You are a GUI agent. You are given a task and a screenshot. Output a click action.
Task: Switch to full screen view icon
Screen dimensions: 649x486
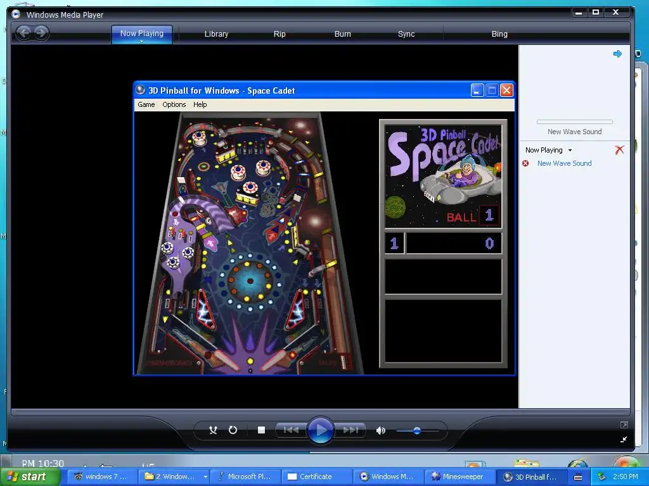click(624, 425)
